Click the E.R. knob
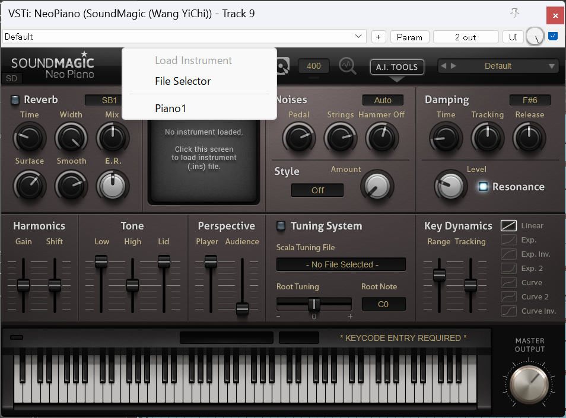This screenshot has height=418, width=566. pos(113,186)
